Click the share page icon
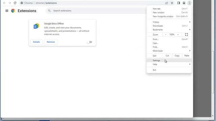The width and height of the screenshot is (216, 121). pyautogui.click(x=166, y=3)
